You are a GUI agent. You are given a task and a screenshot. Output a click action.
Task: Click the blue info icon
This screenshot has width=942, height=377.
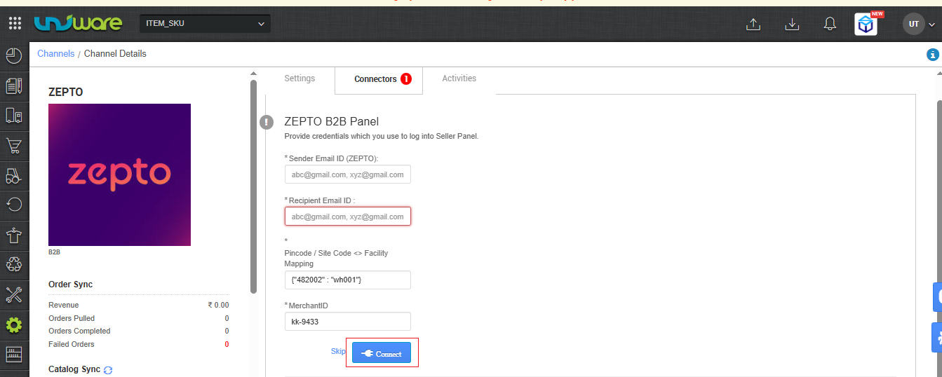[x=932, y=54]
